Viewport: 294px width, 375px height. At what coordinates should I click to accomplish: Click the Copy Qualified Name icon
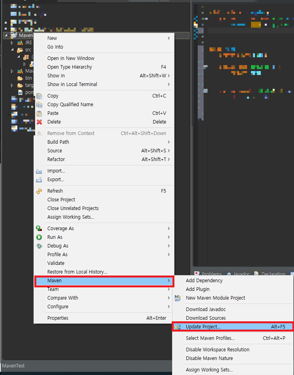(x=39, y=105)
